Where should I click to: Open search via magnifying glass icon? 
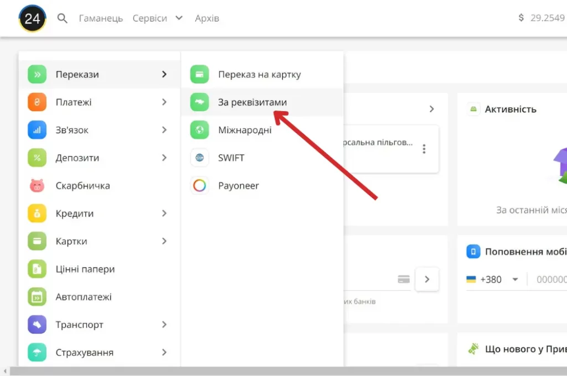pos(63,19)
